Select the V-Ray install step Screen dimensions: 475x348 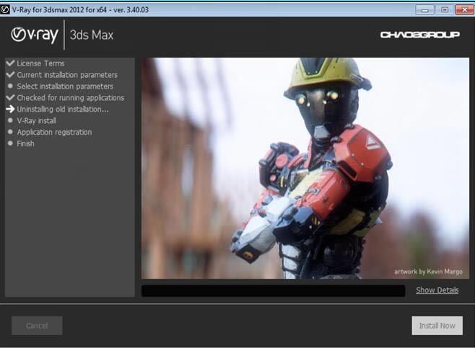[36, 121]
